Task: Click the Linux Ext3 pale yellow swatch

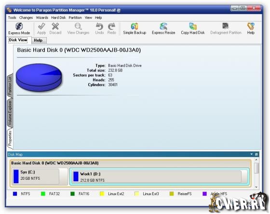Action: point(137,194)
